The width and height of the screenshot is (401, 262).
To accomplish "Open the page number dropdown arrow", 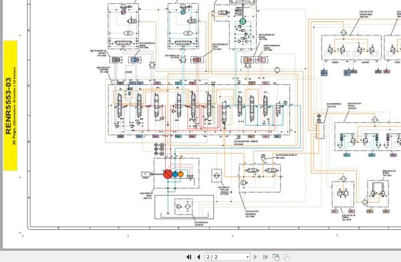I will tap(247, 257).
